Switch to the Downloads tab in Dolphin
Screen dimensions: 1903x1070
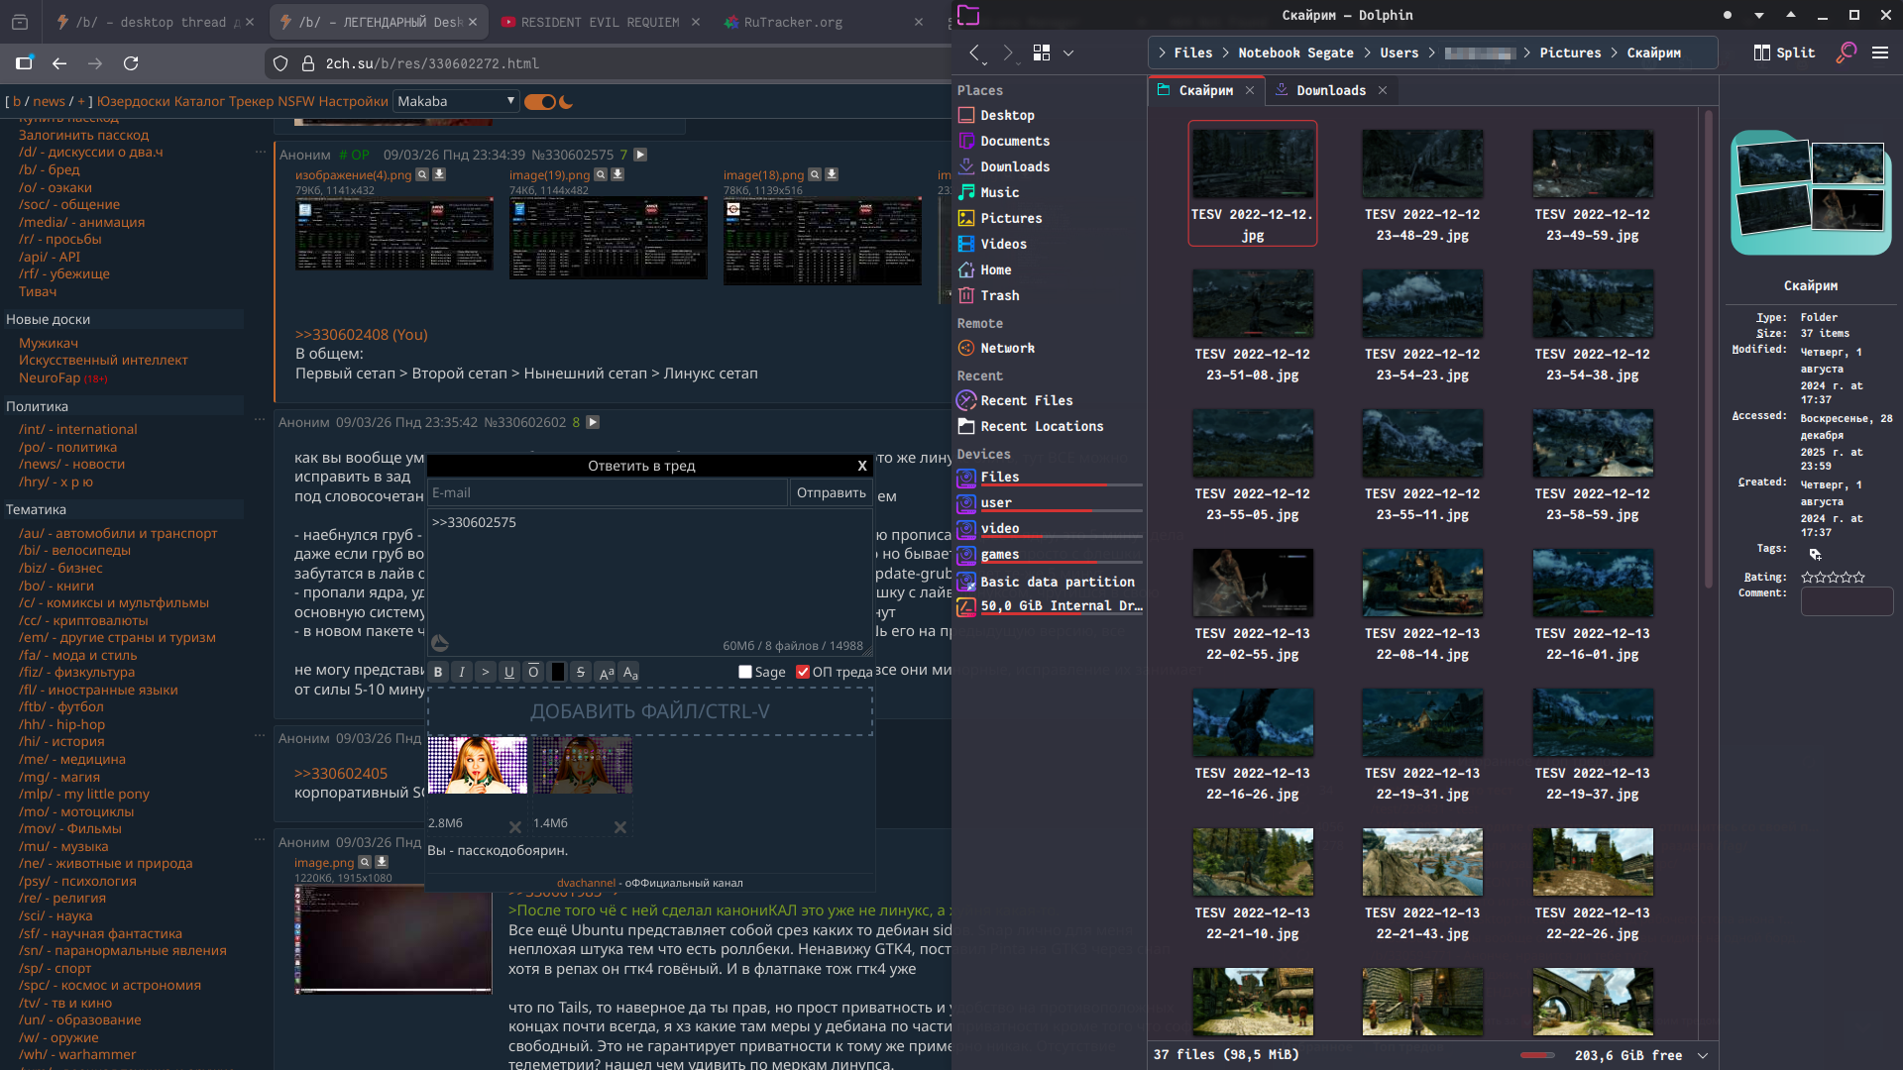click(x=1330, y=90)
